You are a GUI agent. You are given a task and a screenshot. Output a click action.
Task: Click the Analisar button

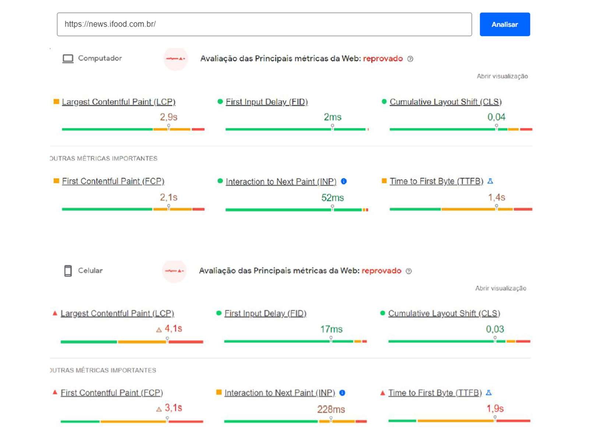tap(504, 24)
